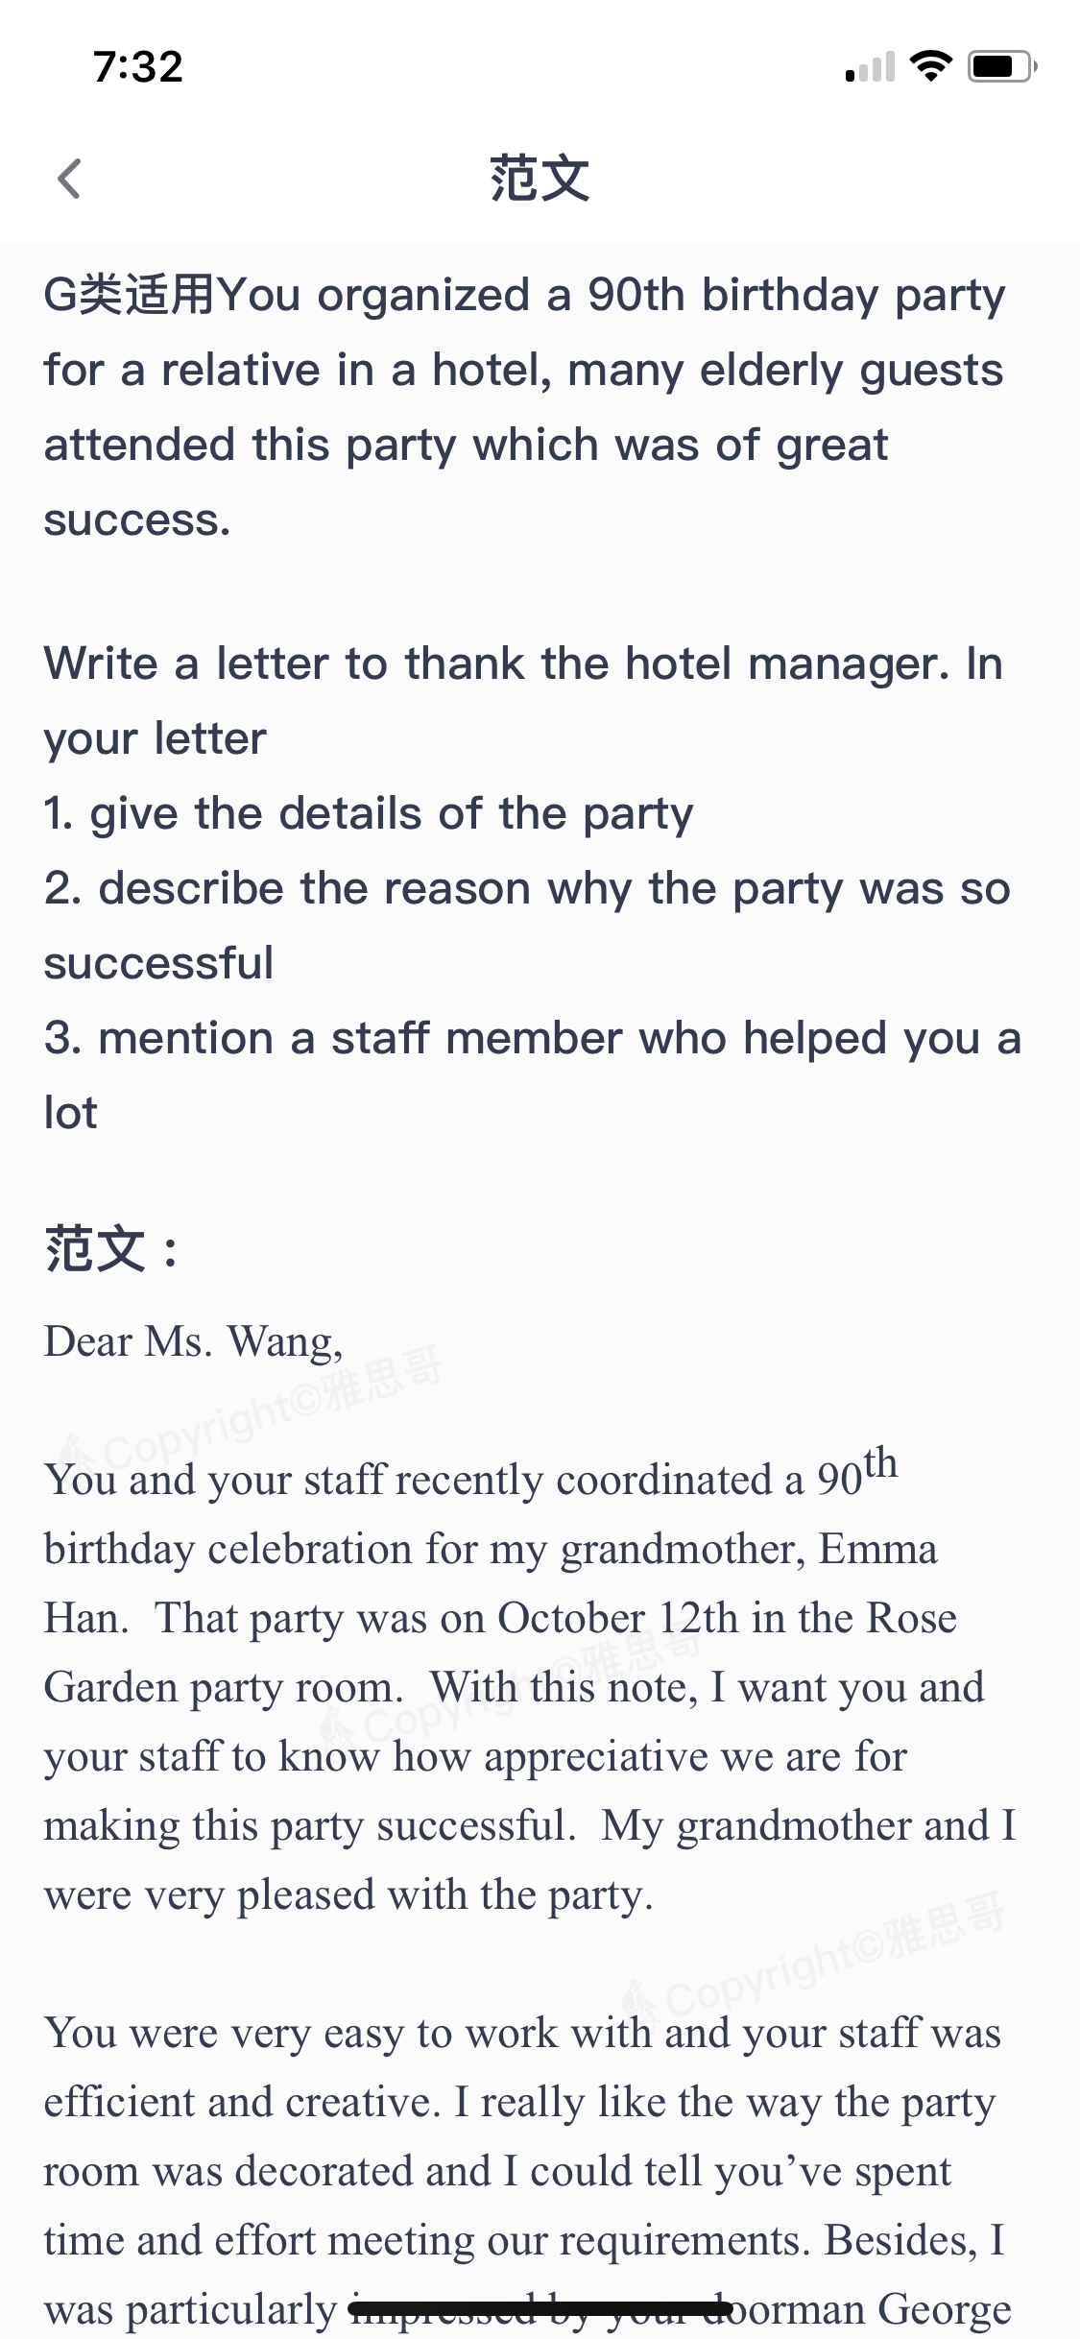Tap the 范文 page title
This screenshot has width=1080, height=2339.
coord(540,179)
